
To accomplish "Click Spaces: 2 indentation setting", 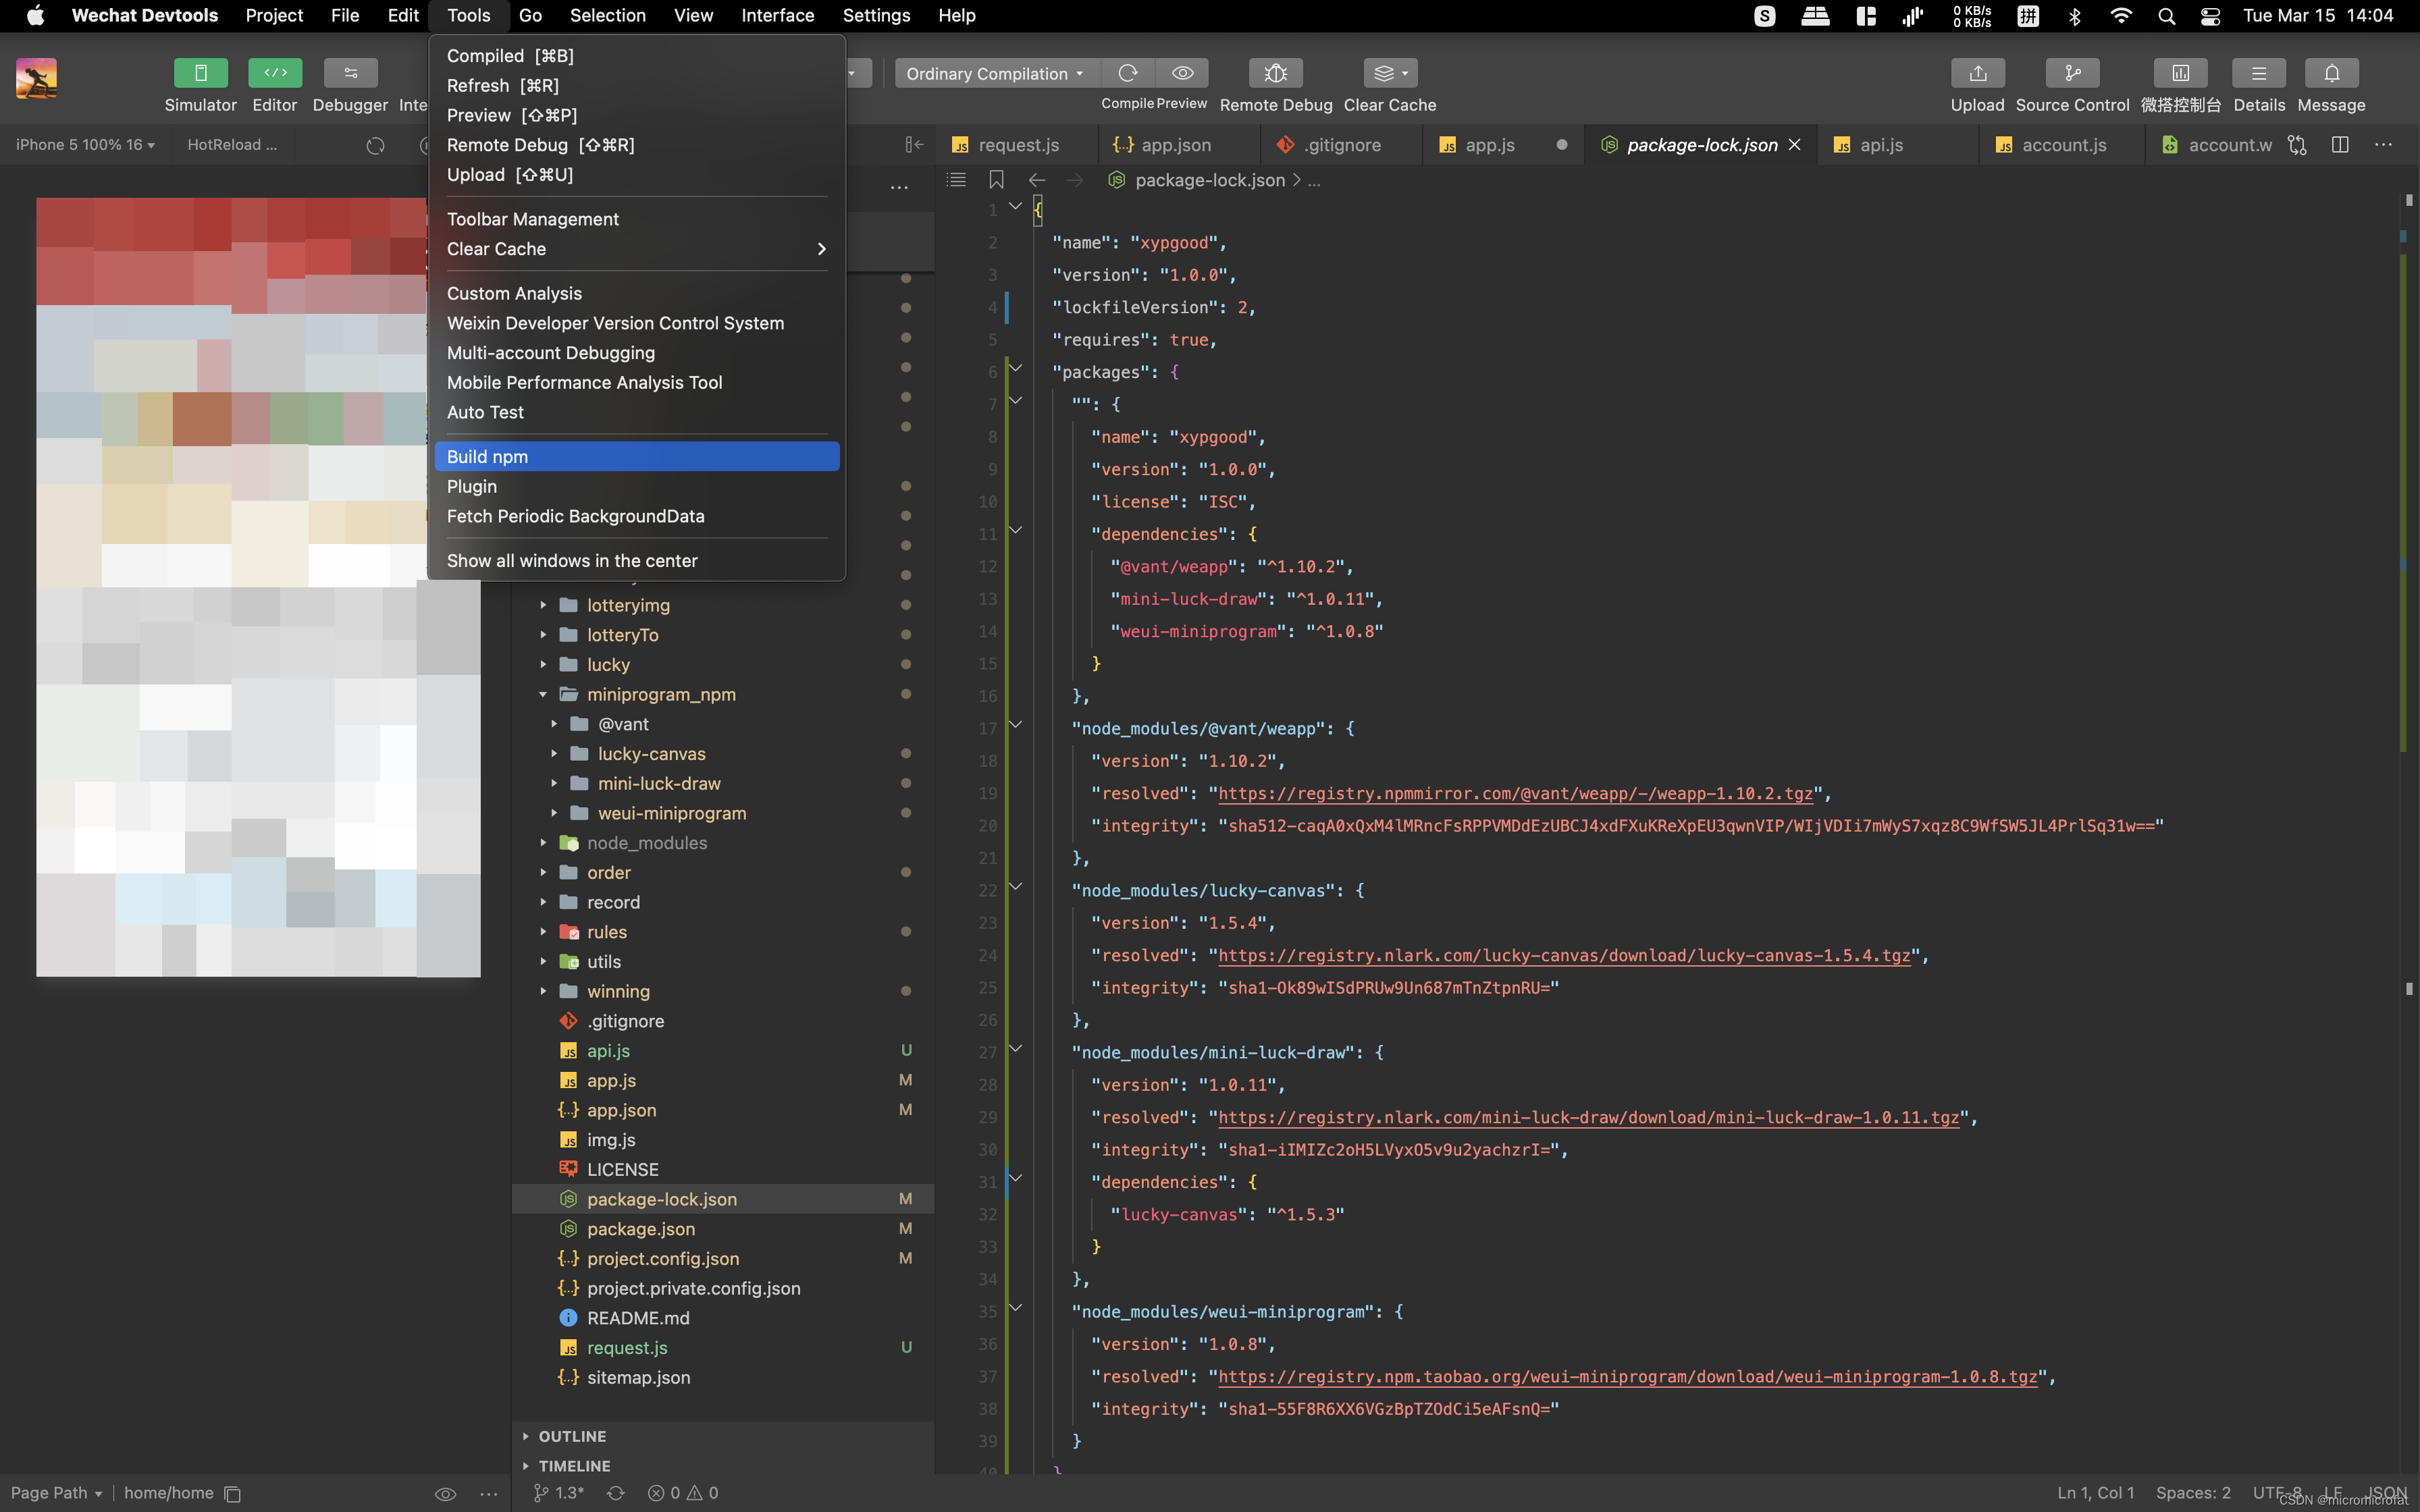I will pyautogui.click(x=2193, y=1493).
